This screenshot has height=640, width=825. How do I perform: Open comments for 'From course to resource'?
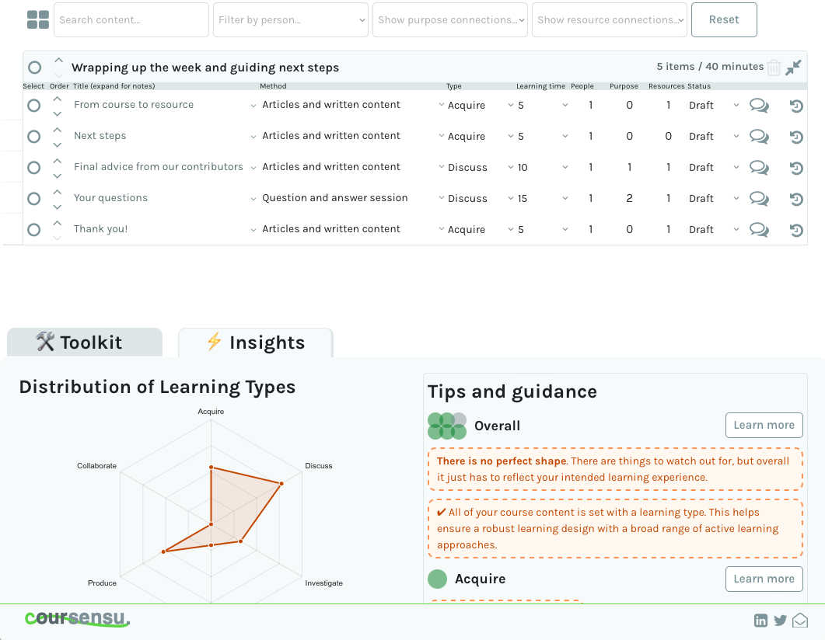[758, 106]
